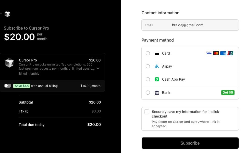
Task: Click the American Express logo
Action: 223,53
